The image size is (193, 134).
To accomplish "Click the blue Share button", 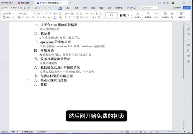I will click(x=187, y=8).
